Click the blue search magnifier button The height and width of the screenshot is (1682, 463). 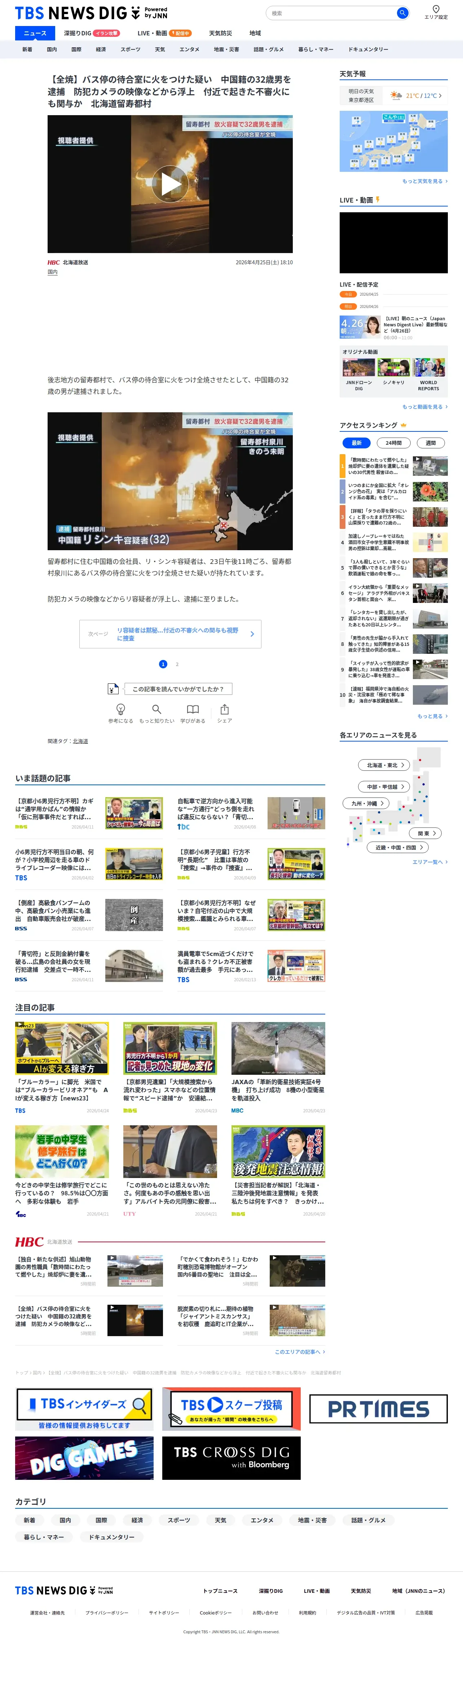[402, 12]
